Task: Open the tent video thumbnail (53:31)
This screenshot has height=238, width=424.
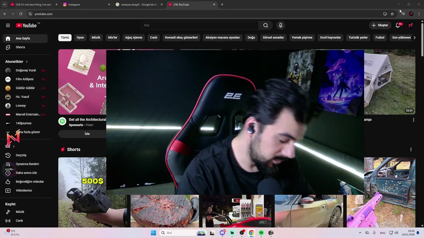Action: point(390,82)
